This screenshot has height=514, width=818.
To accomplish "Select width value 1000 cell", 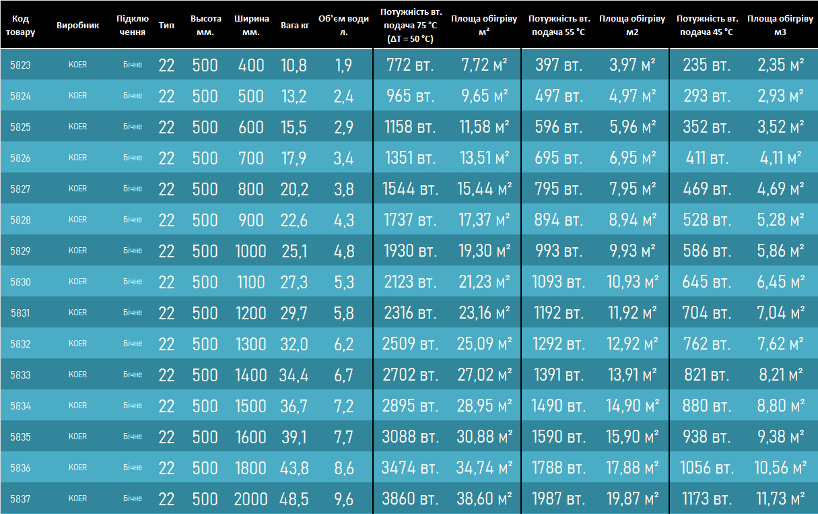I will coord(251,251).
